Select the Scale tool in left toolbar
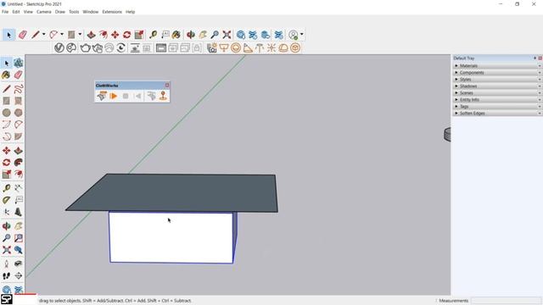The width and height of the screenshot is (543, 305). click(x=6, y=175)
